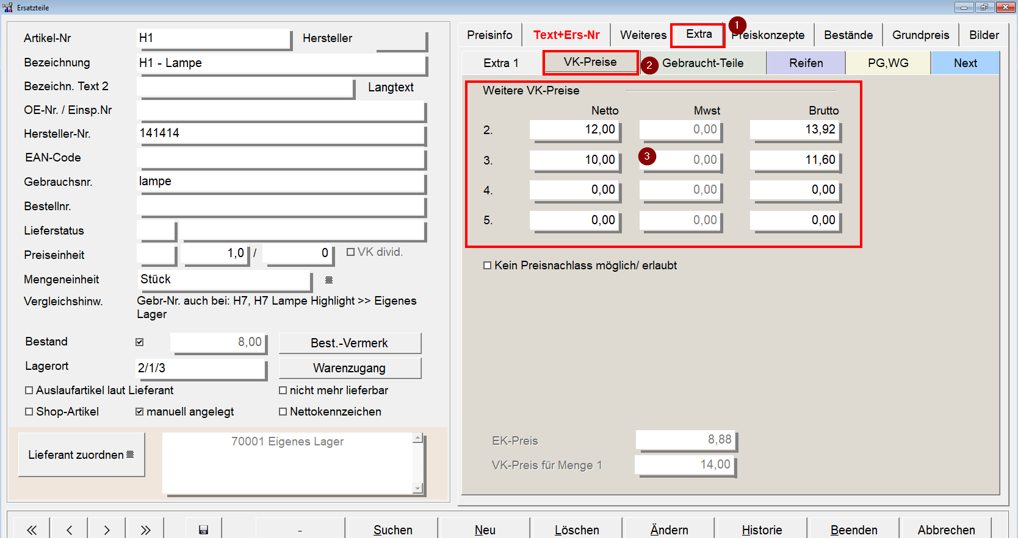Open the Gebraucht-Teile subtab
The width and height of the screenshot is (1018, 538).
702,63
